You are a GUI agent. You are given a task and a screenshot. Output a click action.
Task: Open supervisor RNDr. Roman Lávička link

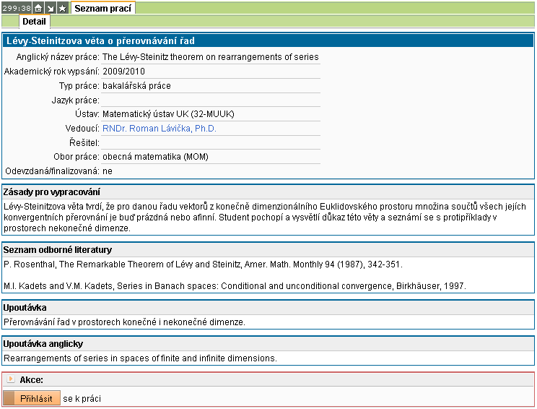pyautogui.click(x=159, y=129)
